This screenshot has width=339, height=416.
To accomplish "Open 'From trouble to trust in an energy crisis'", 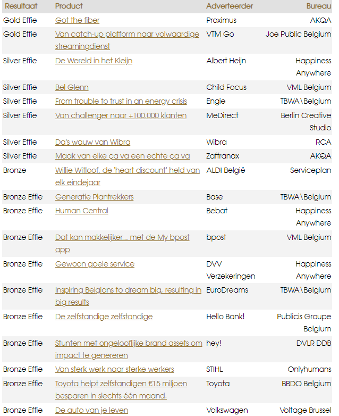I will pyautogui.click(x=121, y=101).
